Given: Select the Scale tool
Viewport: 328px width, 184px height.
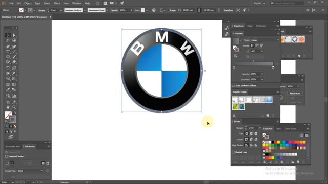Looking at the screenshot, I should [x=14, y=68].
